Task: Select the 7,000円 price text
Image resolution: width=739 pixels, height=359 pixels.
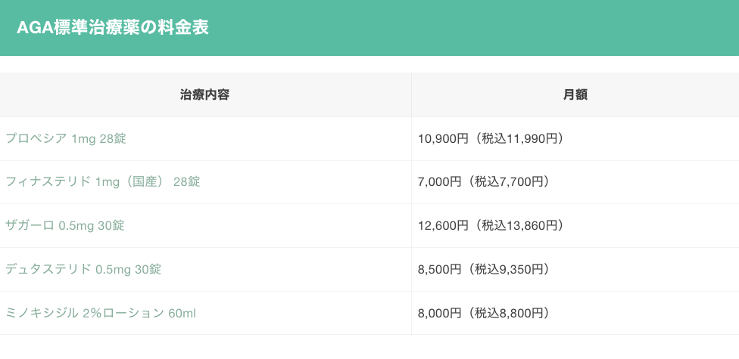Action: click(x=439, y=182)
